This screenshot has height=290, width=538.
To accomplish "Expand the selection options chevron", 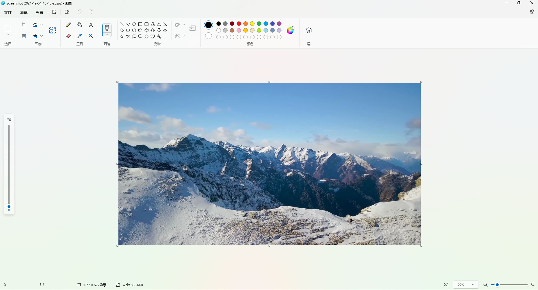I will pos(8,35).
